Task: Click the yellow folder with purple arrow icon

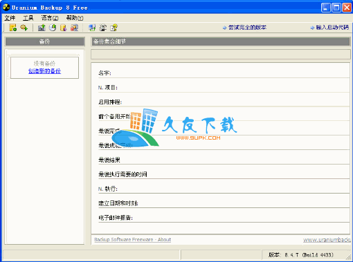Action: click(x=64, y=28)
